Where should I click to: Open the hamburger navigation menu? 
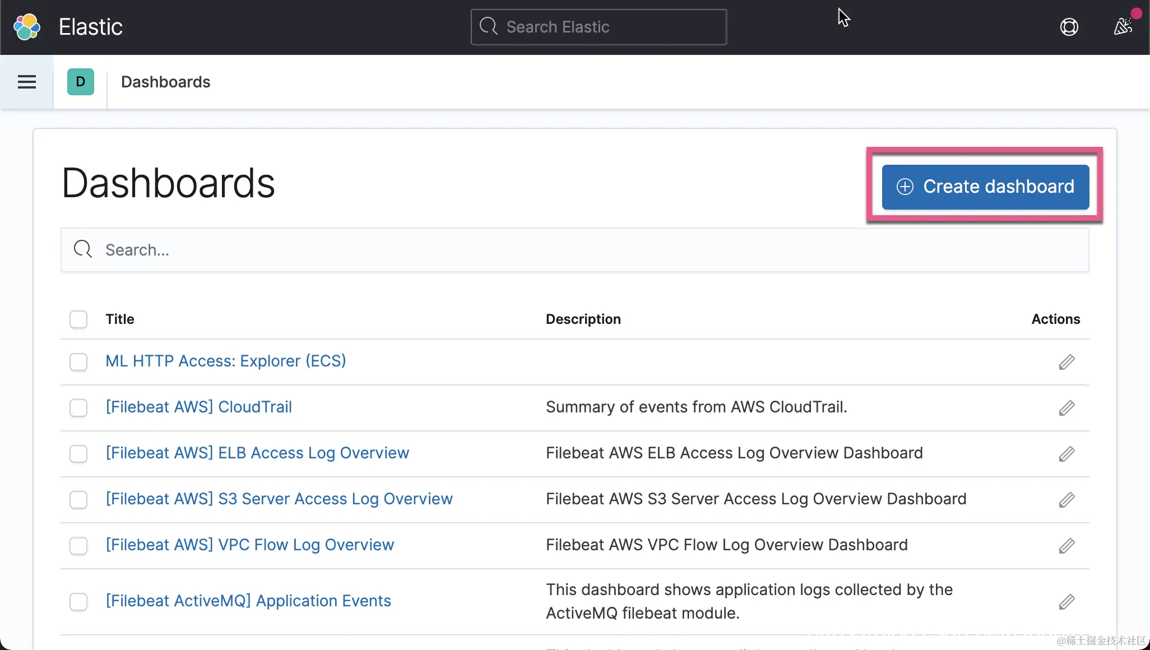(x=27, y=82)
